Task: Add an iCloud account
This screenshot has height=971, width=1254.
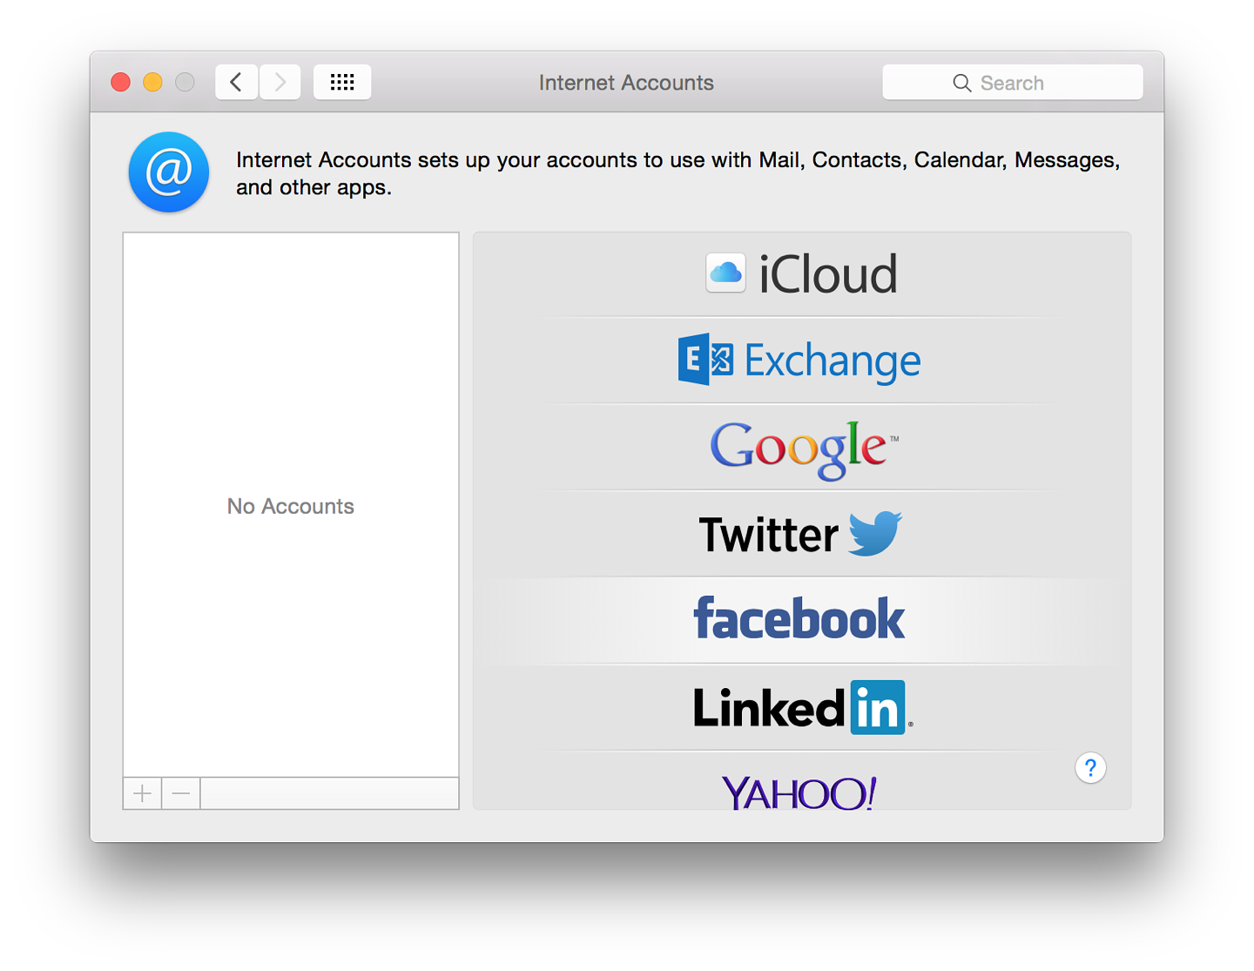Action: tap(802, 274)
